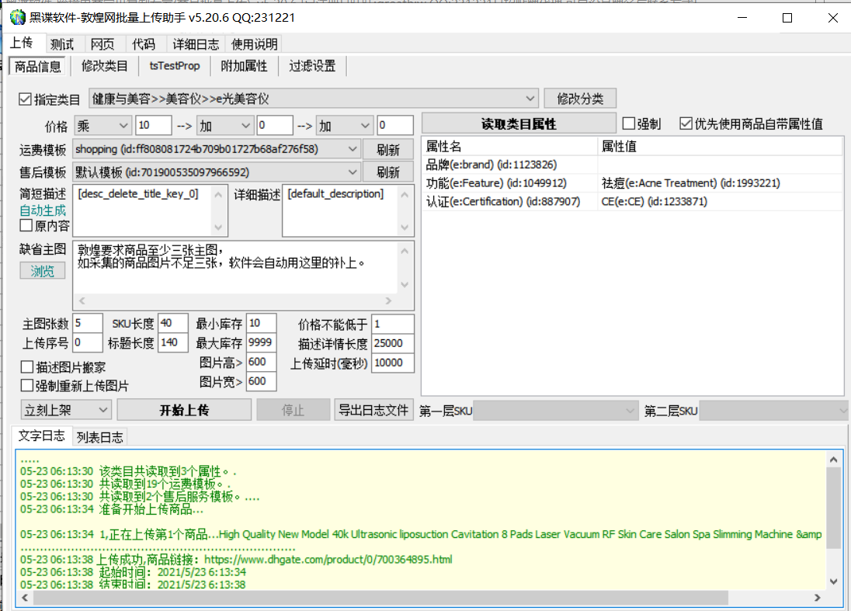Focus the SKU长度 input field

[173, 324]
